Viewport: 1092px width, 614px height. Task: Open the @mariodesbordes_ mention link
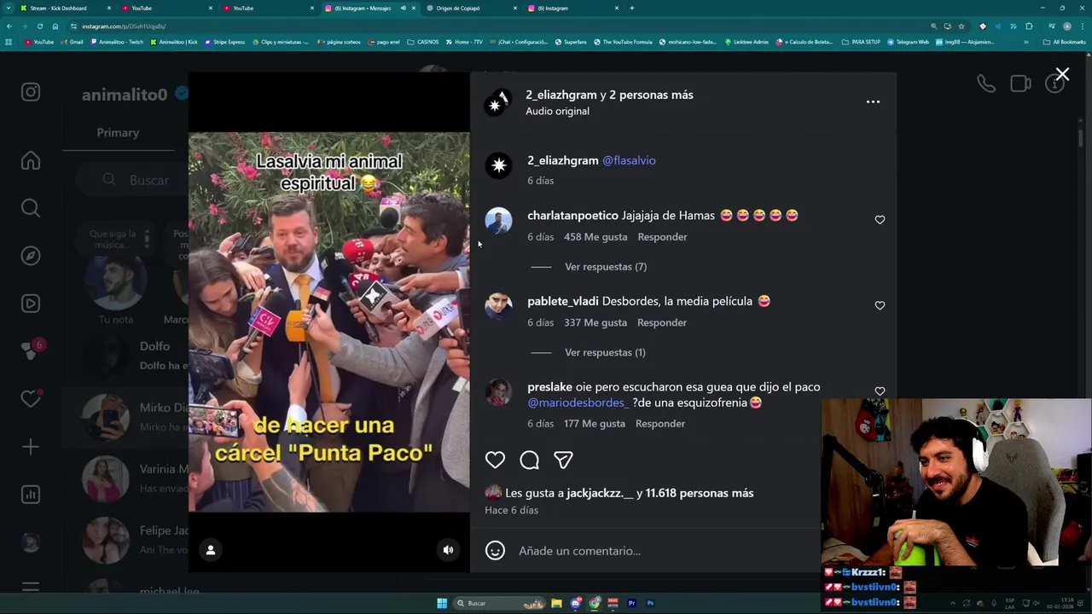click(578, 403)
